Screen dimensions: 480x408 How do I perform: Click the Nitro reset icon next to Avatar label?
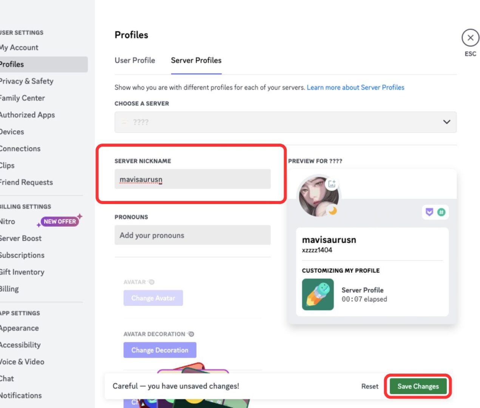tap(150, 281)
